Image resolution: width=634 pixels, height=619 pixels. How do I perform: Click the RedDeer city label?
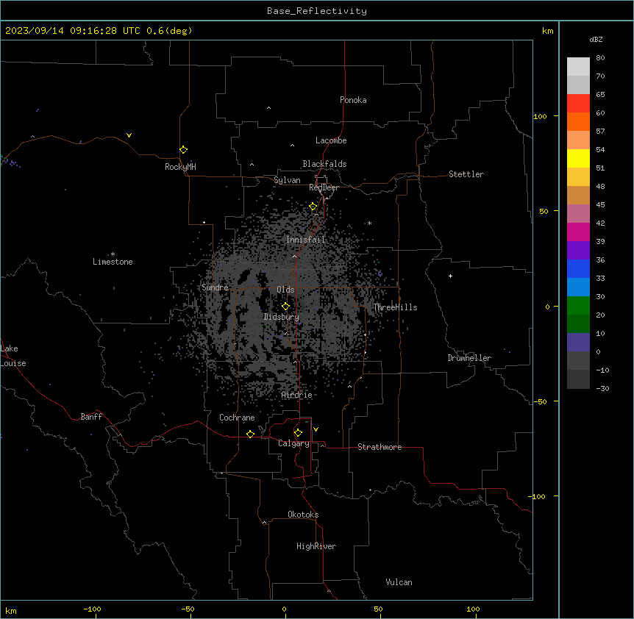(324, 187)
